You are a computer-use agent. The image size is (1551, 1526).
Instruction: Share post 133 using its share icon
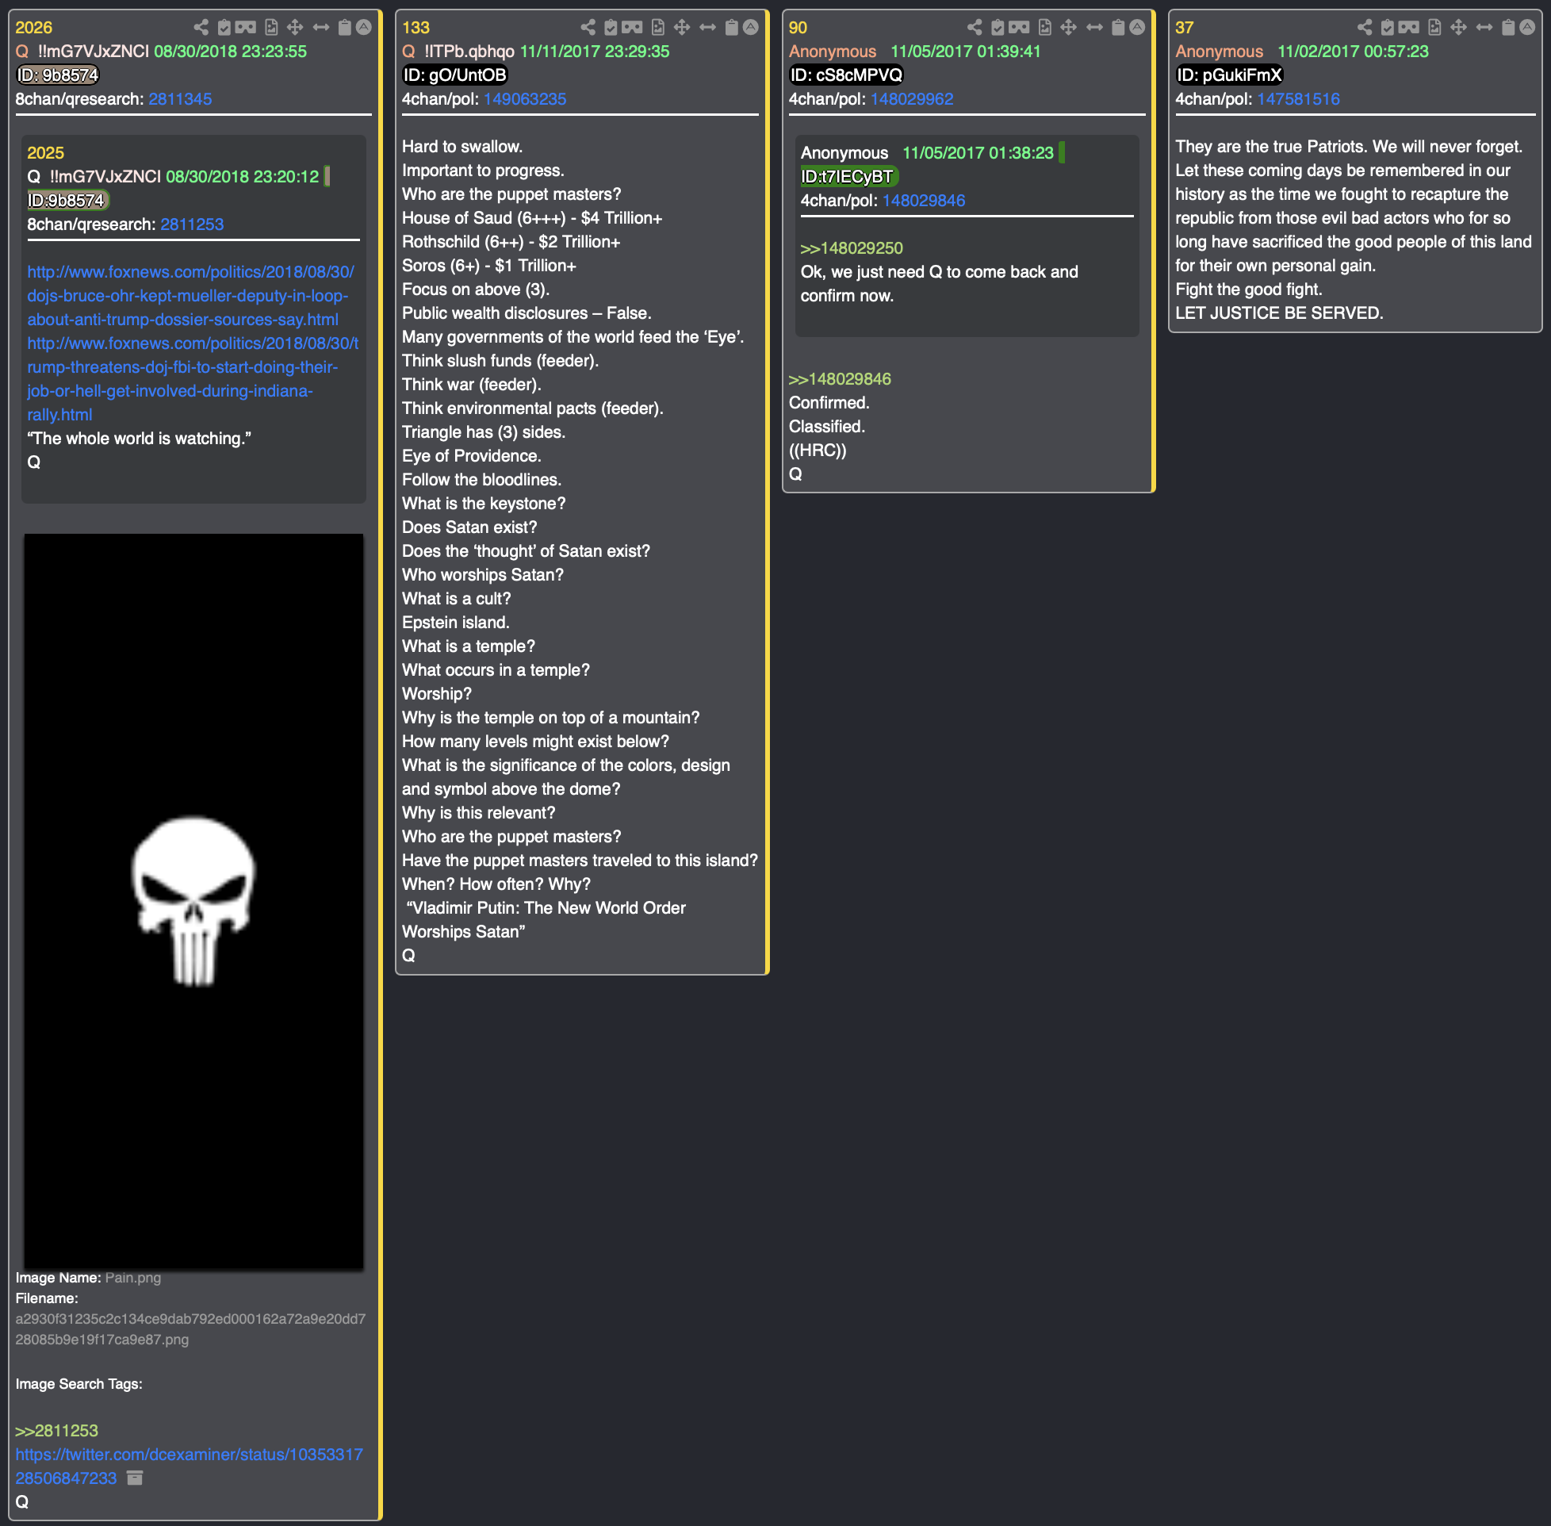(588, 27)
